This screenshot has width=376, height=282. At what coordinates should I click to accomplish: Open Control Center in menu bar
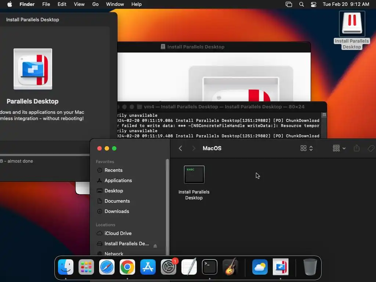click(314, 4)
